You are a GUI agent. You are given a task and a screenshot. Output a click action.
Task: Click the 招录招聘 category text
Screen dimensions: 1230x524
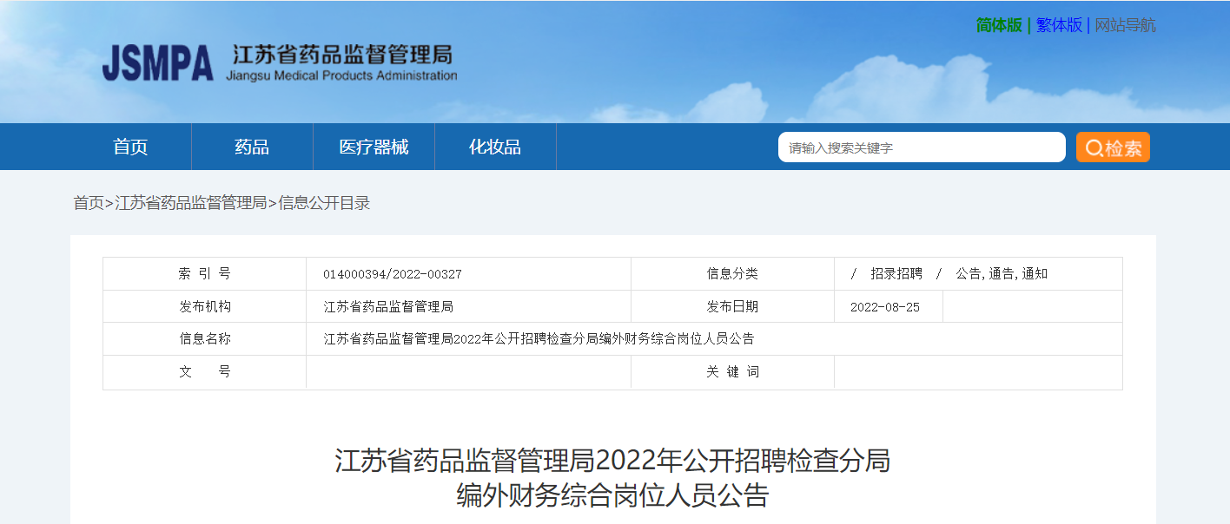(896, 274)
